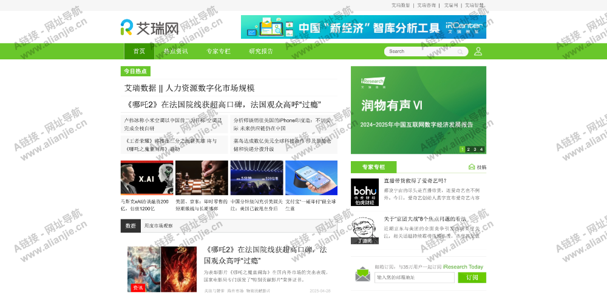
Task: Select the 数据 tab
Action: (131, 226)
